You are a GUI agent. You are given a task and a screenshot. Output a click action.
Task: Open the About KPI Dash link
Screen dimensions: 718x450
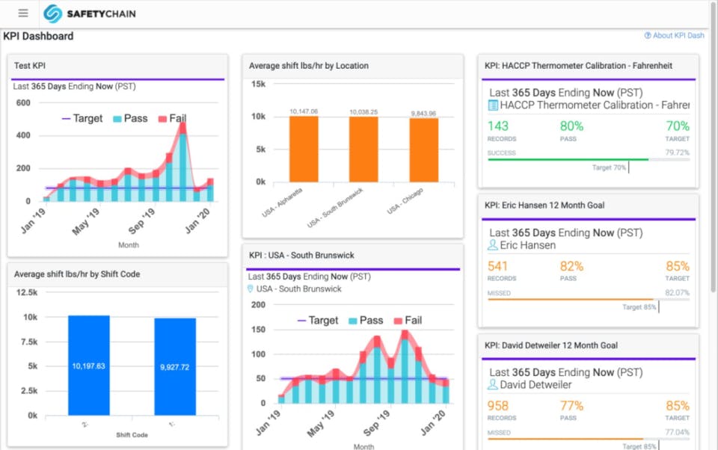[678, 35]
